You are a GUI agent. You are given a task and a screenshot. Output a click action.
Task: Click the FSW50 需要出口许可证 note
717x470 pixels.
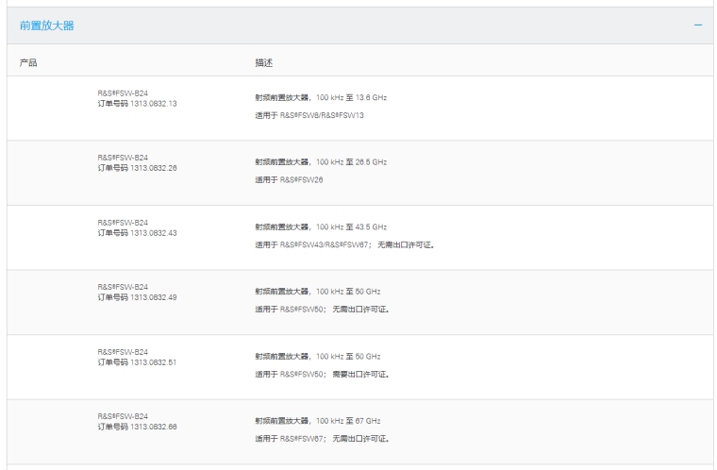[323, 374]
